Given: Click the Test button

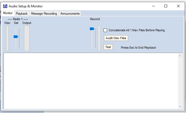Looking at the screenshot, I should click(x=108, y=47).
